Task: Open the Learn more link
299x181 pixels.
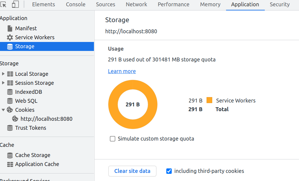Action: (122, 71)
